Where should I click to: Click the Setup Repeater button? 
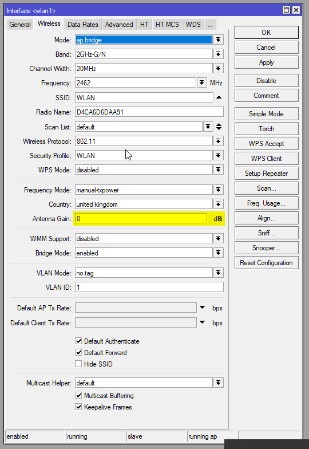tap(267, 173)
